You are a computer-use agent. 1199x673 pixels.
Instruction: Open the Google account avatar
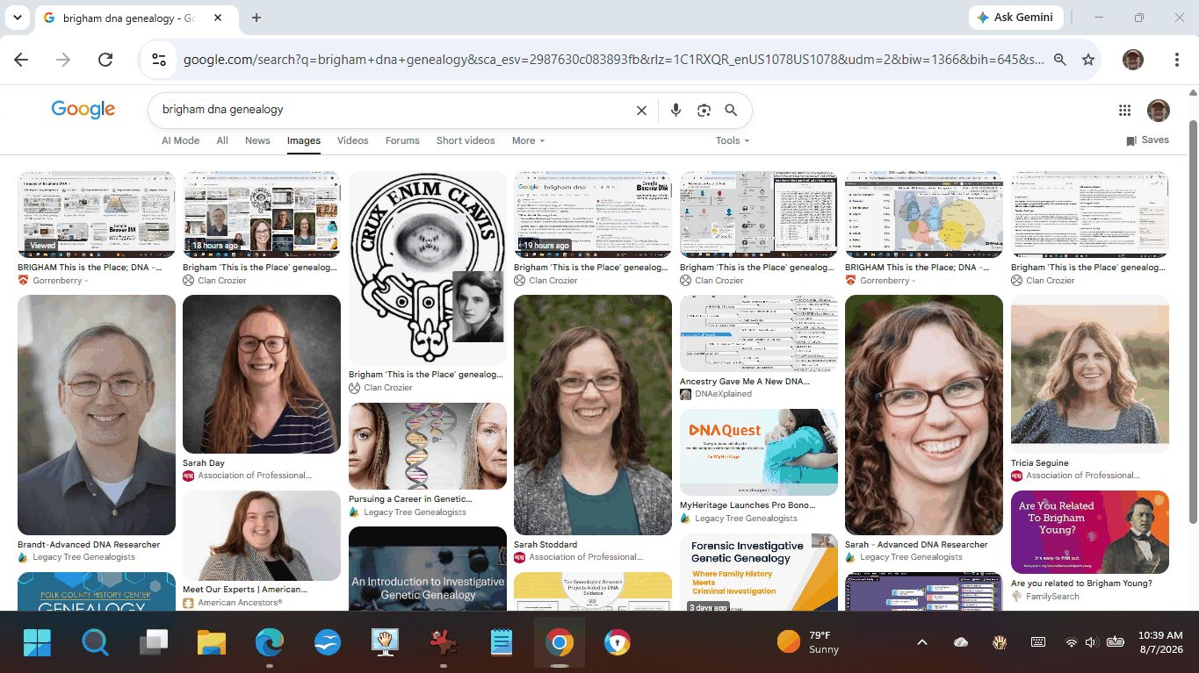coord(1159,111)
